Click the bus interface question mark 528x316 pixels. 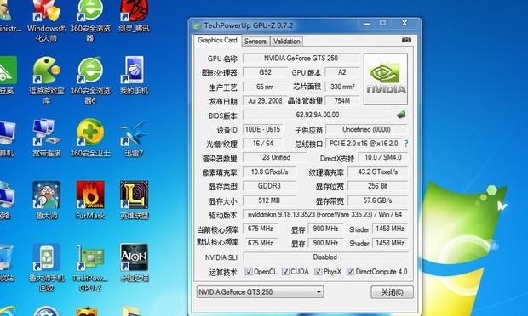pyautogui.click(x=405, y=144)
